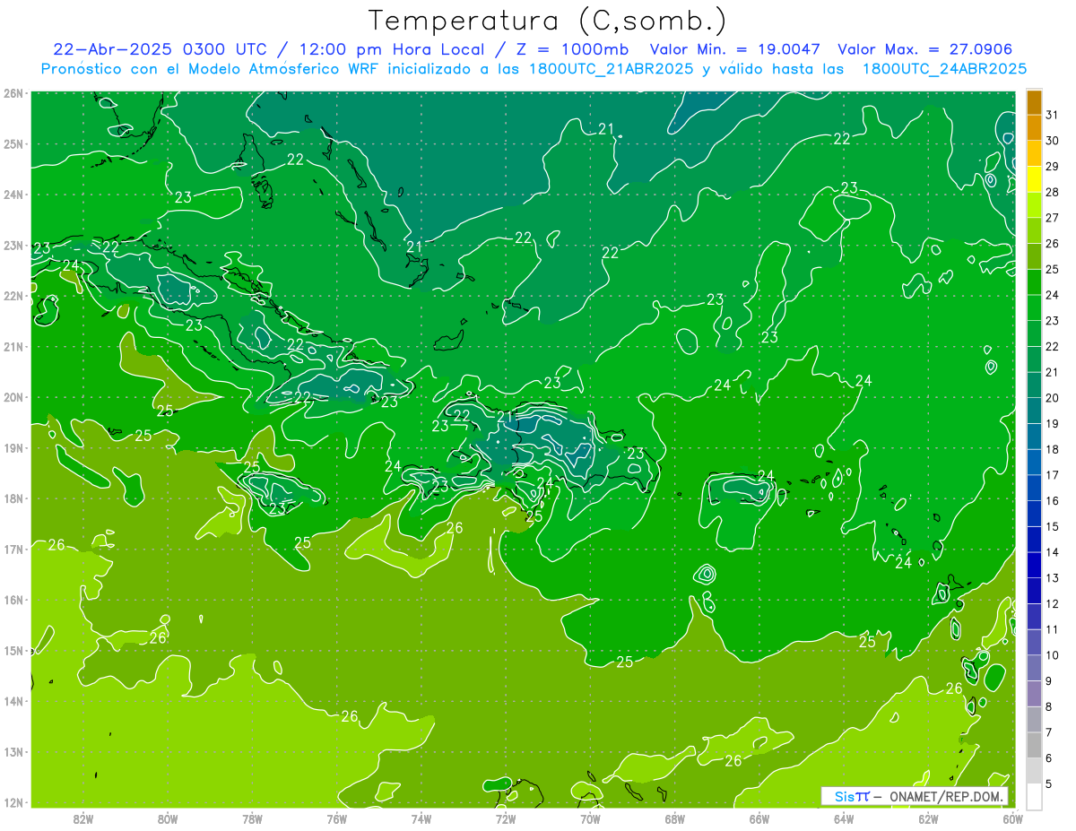This screenshot has height=831, width=1076.
Task: Click the '82W' longitude axis label
Action: tap(83, 818)
